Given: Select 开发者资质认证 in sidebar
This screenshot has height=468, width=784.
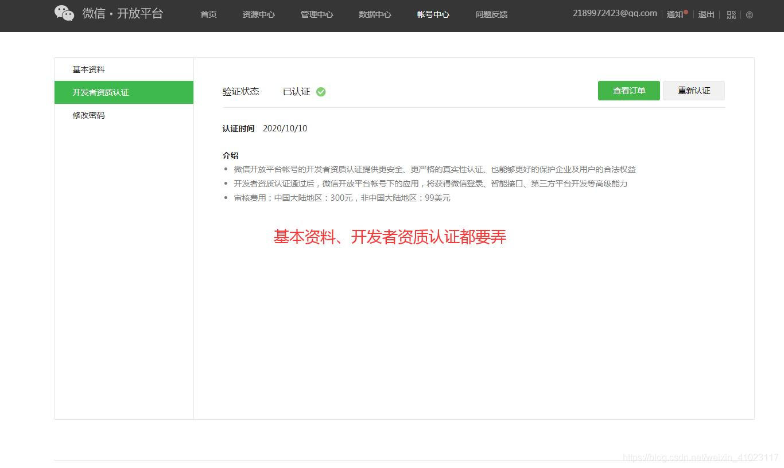Looking at the screenshot, I should 123,92.
